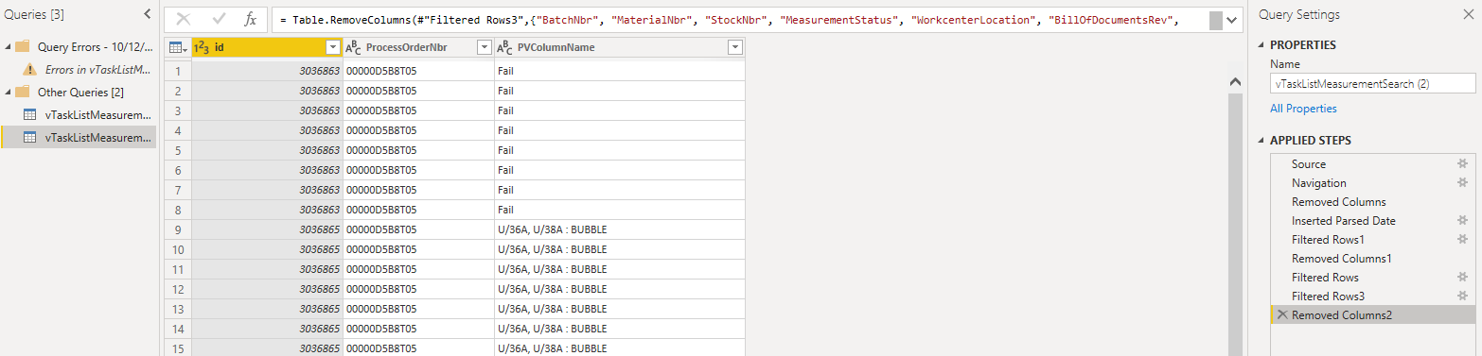This screenshot has width=1482, height=356.
Task: Select the Removed Columns2 applied step
Action: click(x=1373, y=314)
